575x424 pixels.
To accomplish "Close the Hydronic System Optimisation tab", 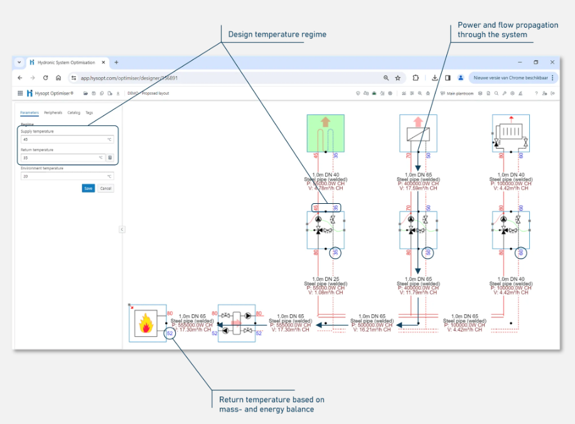I will tap(104, 62).
